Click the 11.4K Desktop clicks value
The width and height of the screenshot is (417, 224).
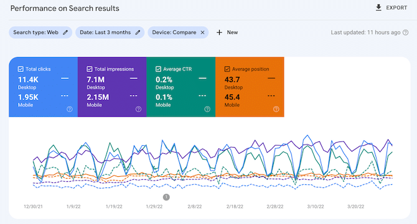pyautogui.click(x=28, y=79)
